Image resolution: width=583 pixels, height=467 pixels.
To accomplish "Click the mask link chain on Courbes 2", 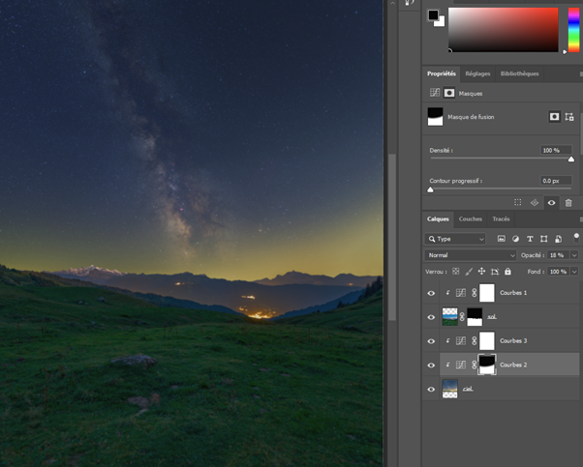I will coord(475,365).
